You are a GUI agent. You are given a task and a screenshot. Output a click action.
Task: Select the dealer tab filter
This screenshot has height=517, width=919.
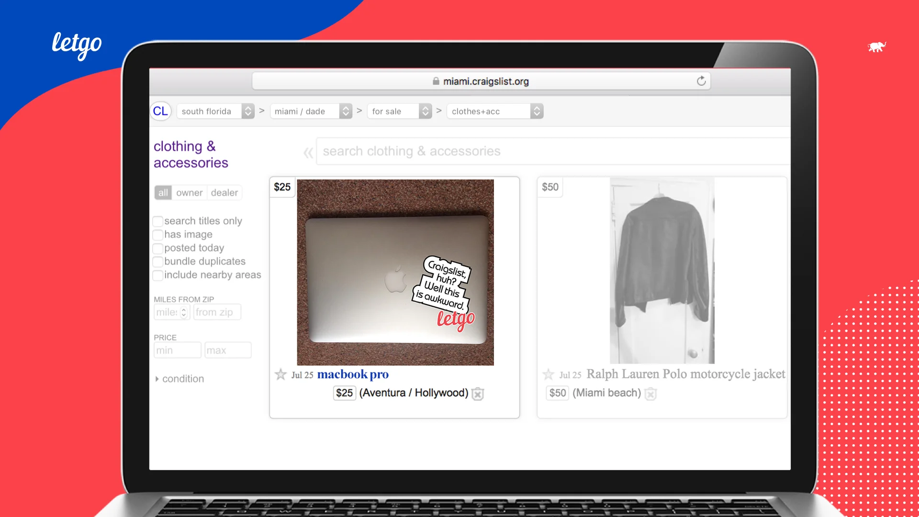point(224,192)
